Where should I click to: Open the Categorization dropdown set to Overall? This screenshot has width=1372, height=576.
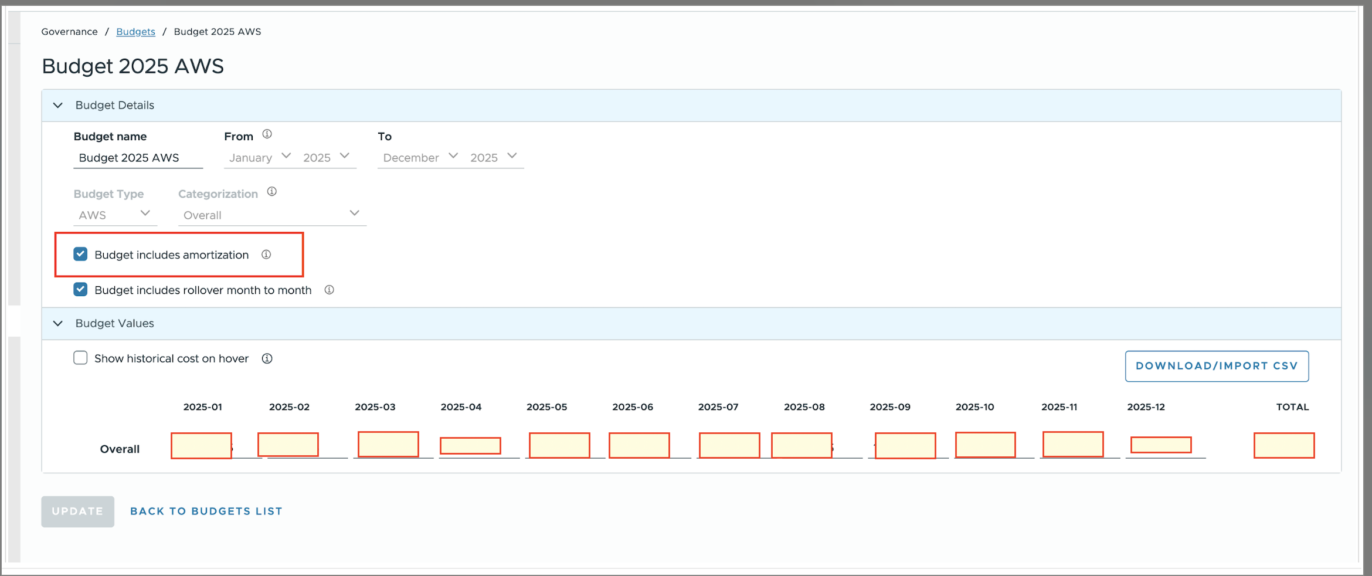[x=271, y=215]
